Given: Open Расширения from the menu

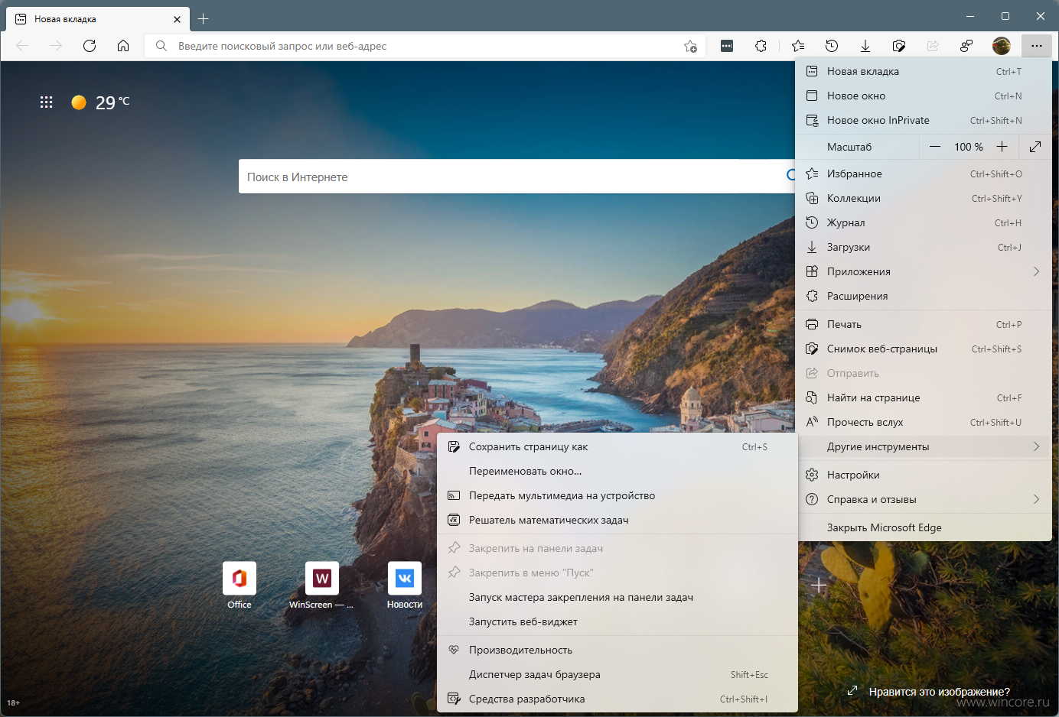Looking at the screenshot, I should coord(924,296).
